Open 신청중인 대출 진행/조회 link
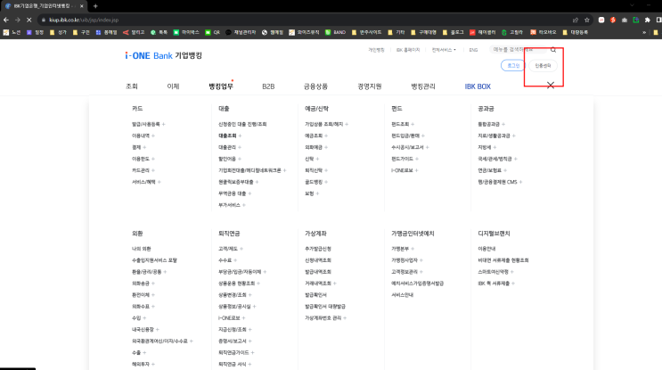The height and width of the screenshot is (370, 662). 242,124
